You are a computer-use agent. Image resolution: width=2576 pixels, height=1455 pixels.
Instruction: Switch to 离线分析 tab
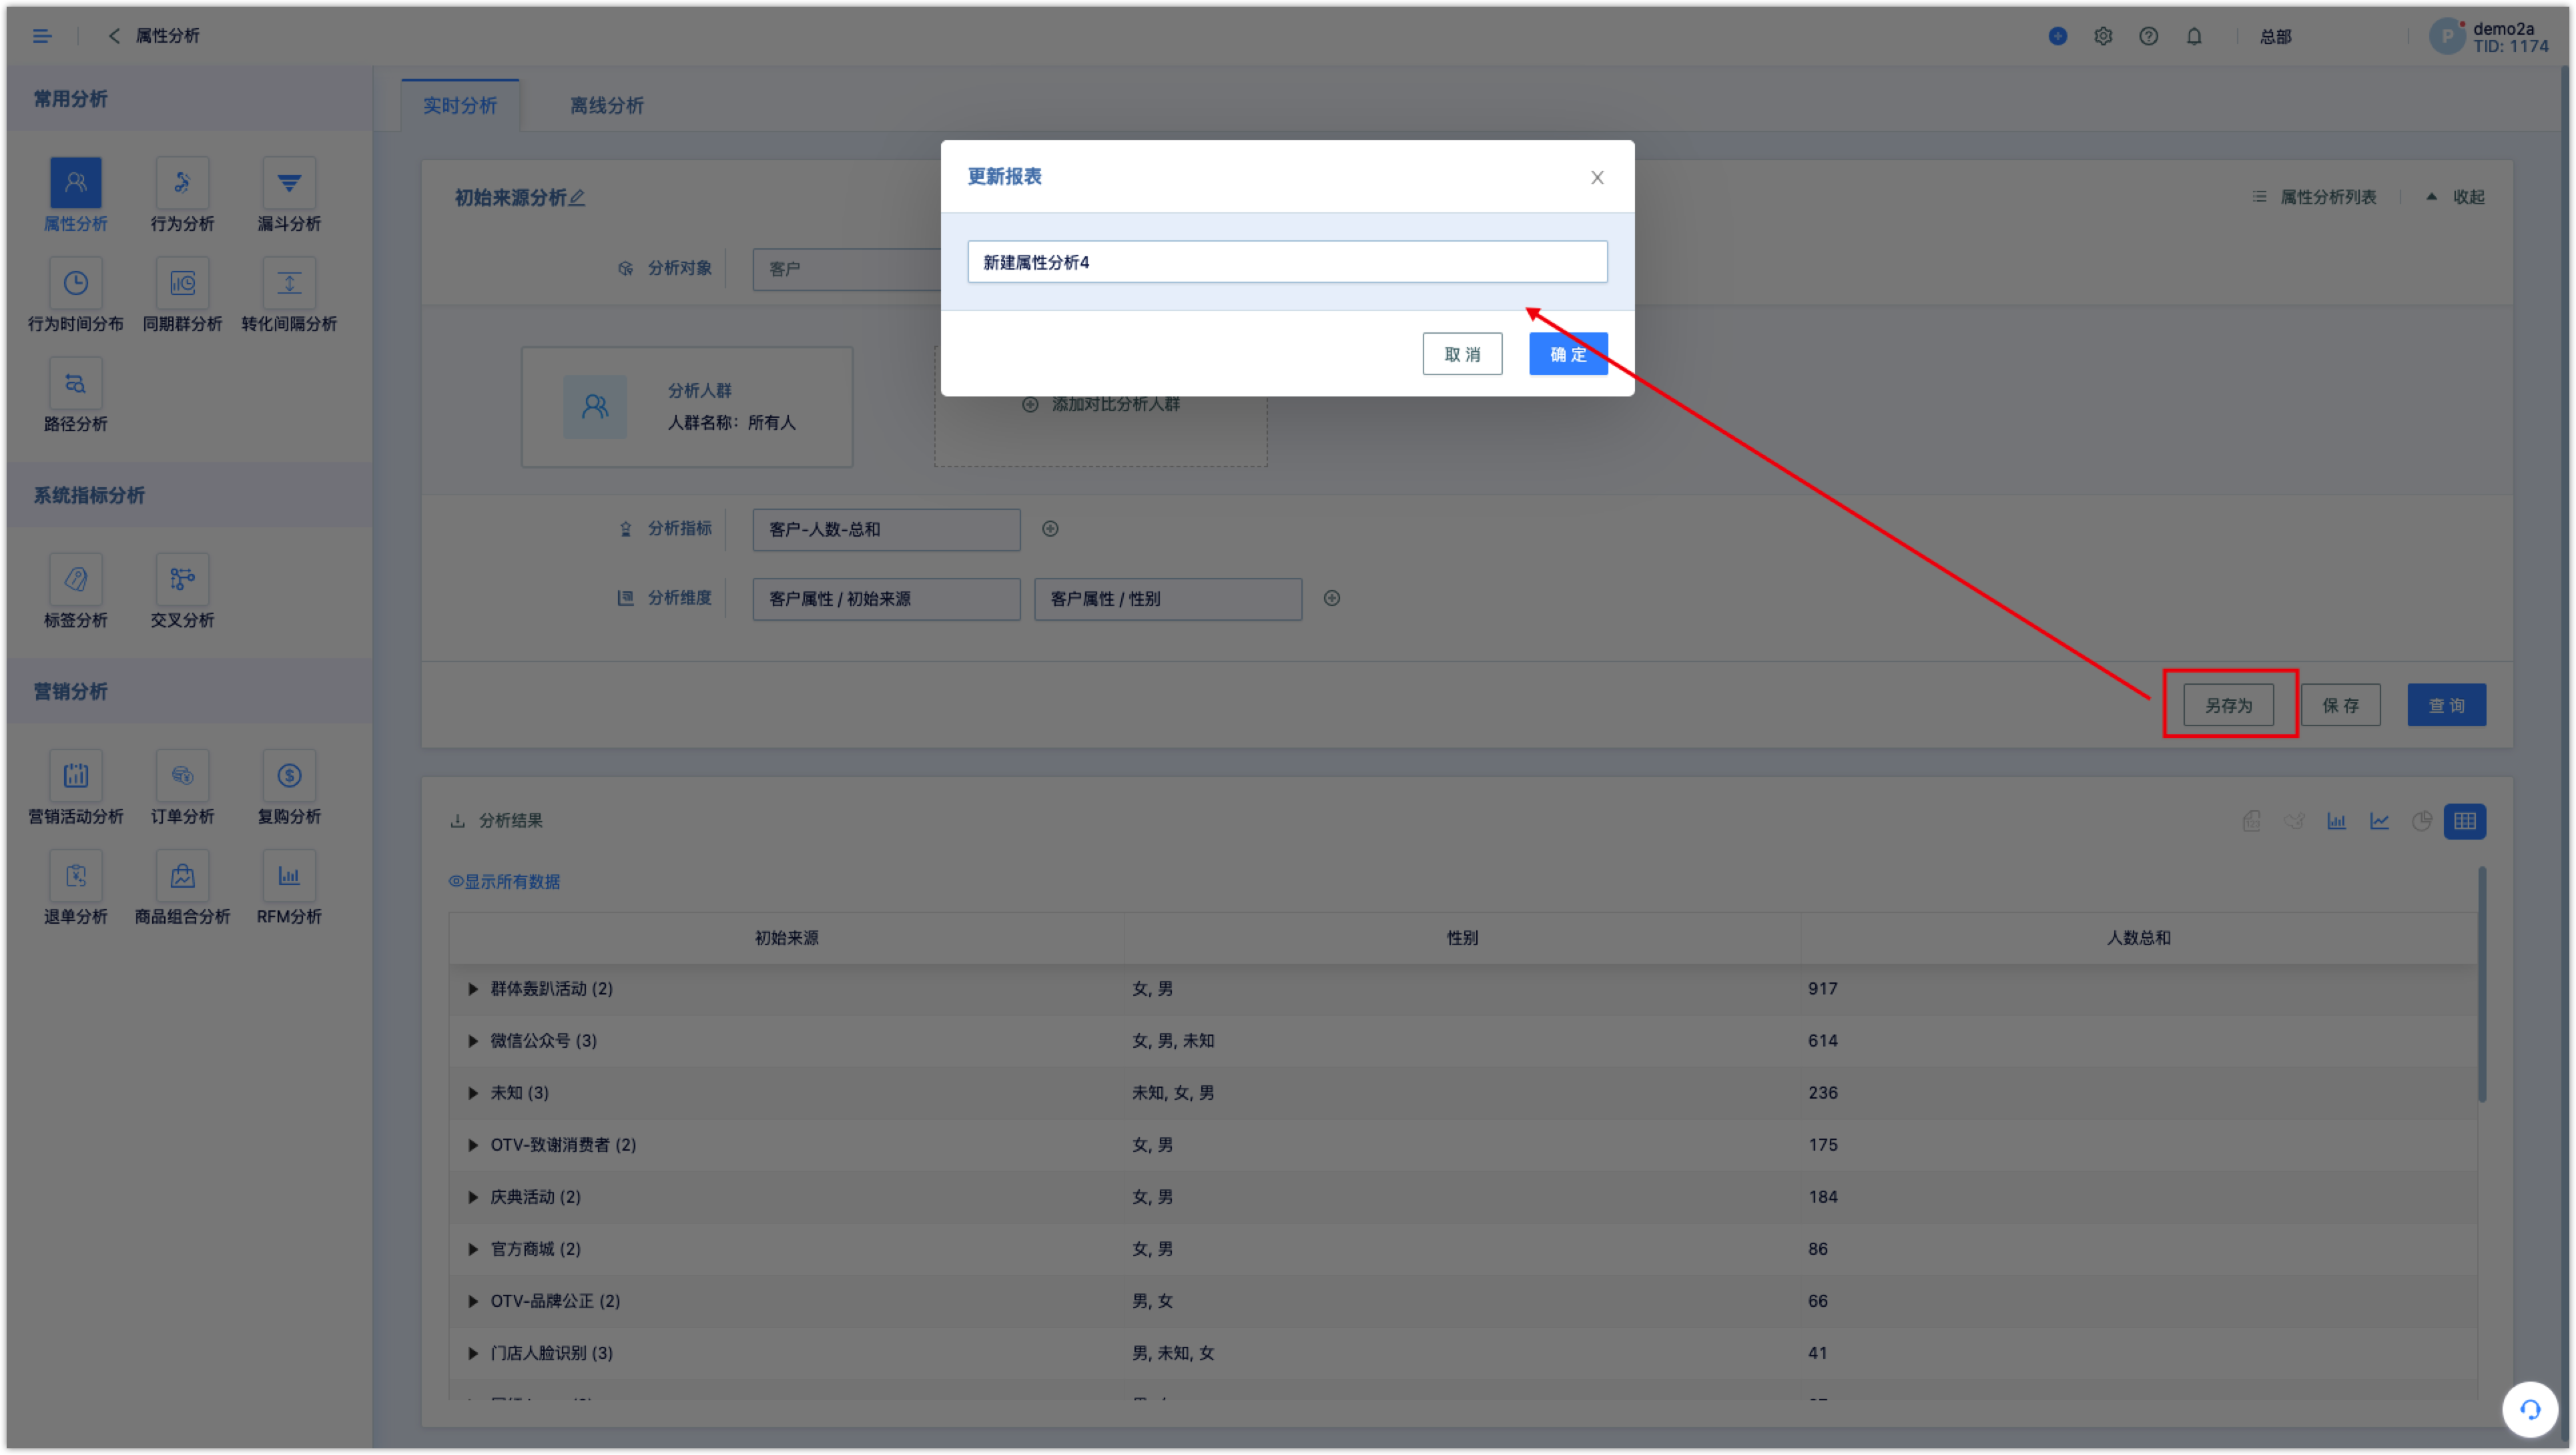click(x=607, y=105)
